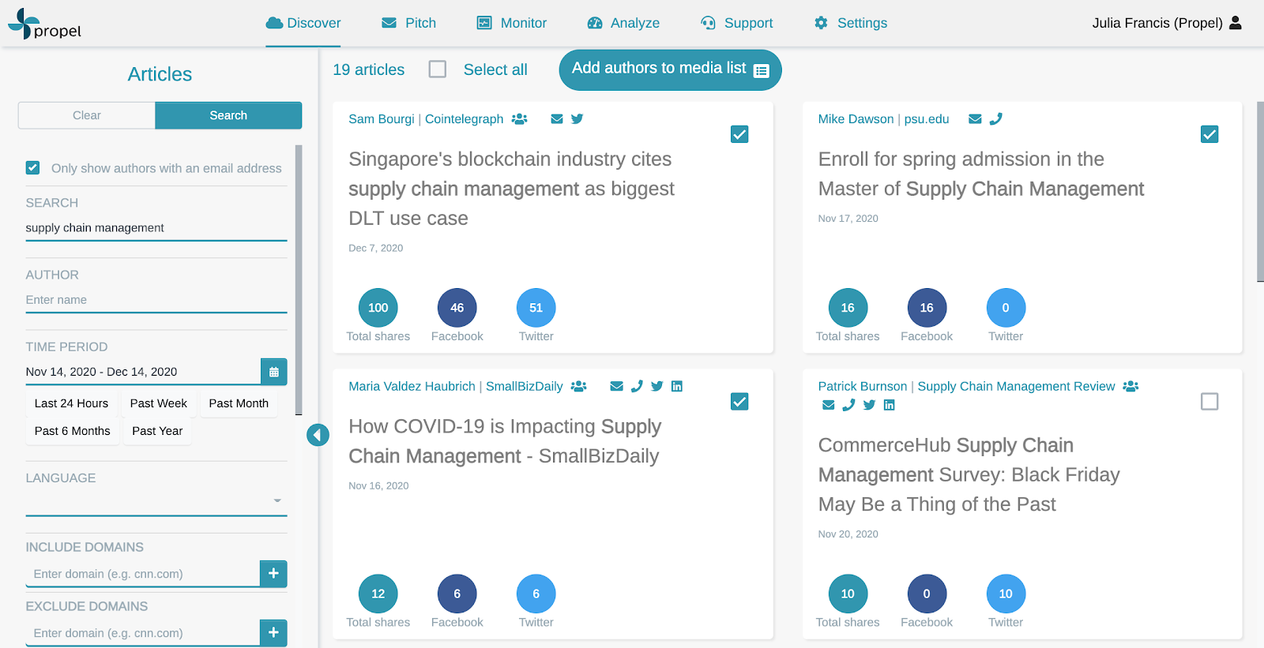Open the CommerceHub Supply Chain article title
Viewport: 1264px width, 648px height.
tap(969, 474)
